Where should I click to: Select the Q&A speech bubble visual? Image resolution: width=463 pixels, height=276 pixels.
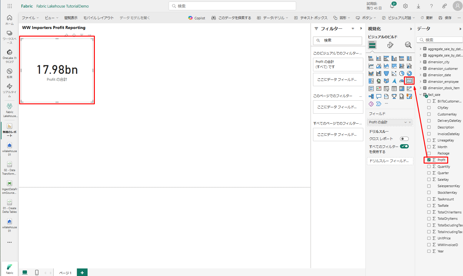click(x=379, y=96)
